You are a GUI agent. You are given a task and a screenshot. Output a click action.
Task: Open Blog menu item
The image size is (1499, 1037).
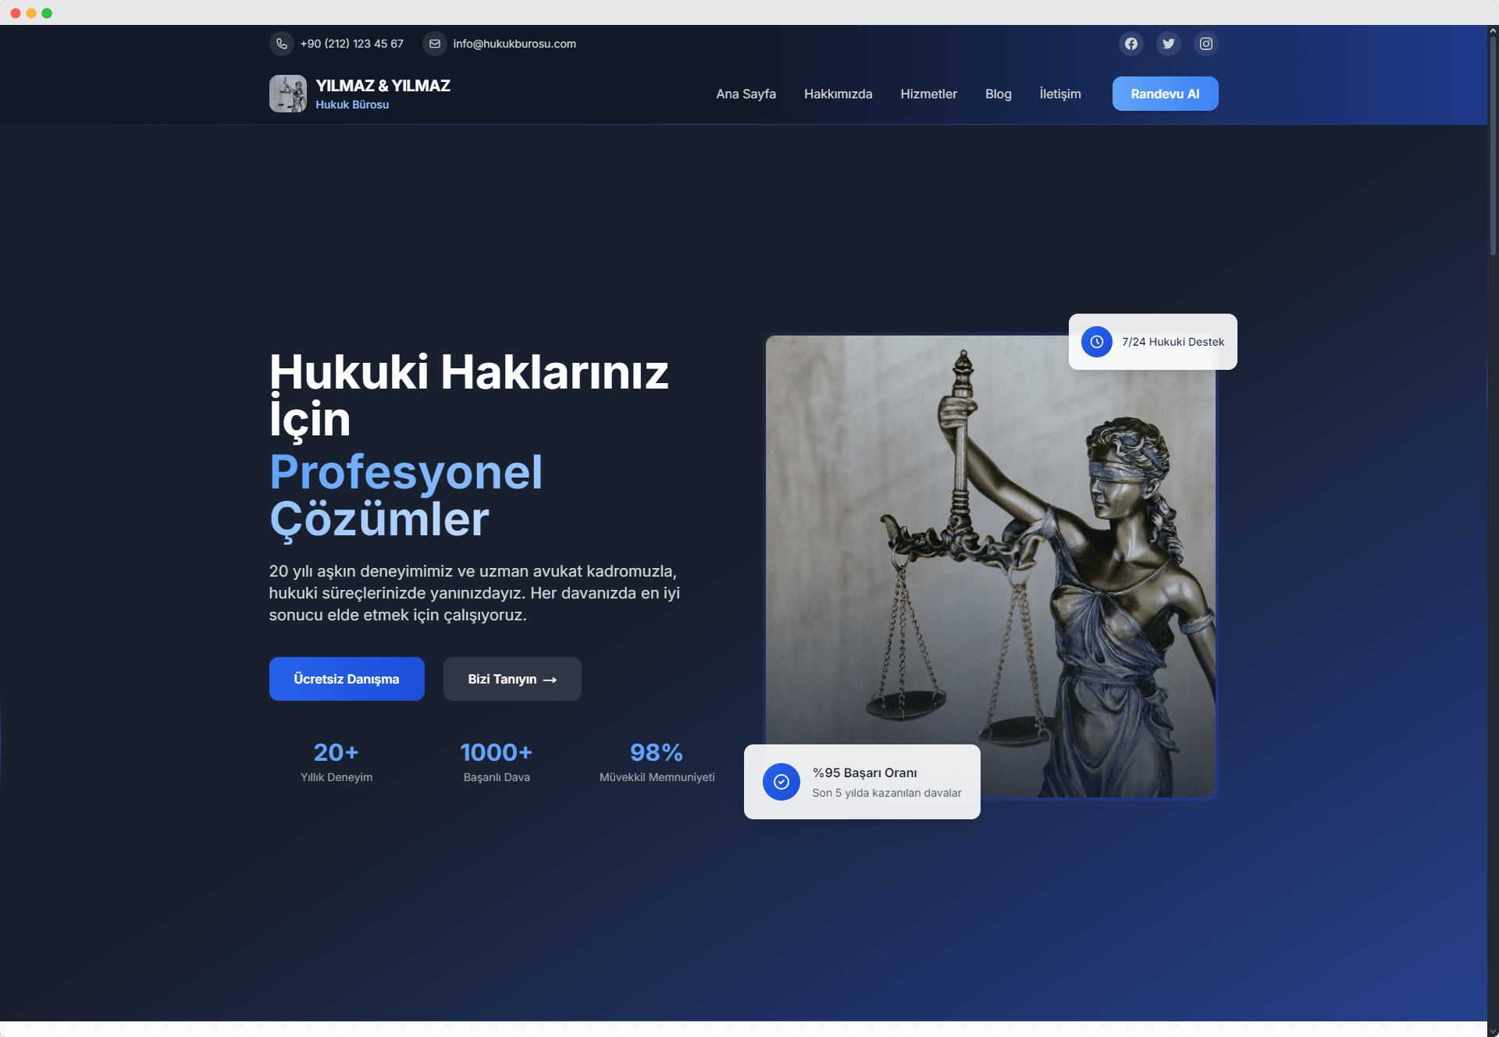[999, 94]
